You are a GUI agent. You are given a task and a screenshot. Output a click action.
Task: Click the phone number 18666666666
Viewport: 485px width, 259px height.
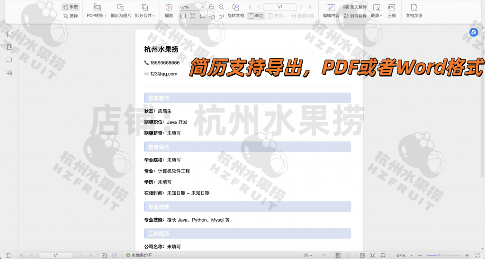pyautogui.click(x=165, y=63)
